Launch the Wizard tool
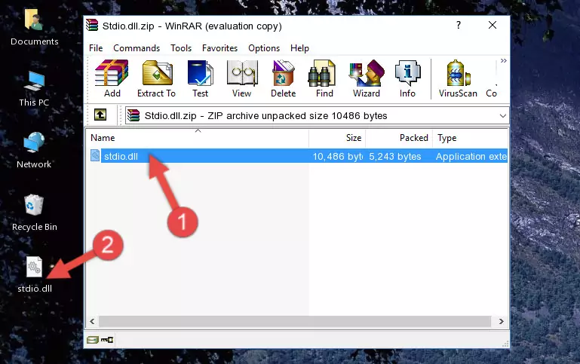 coord(367,78)
